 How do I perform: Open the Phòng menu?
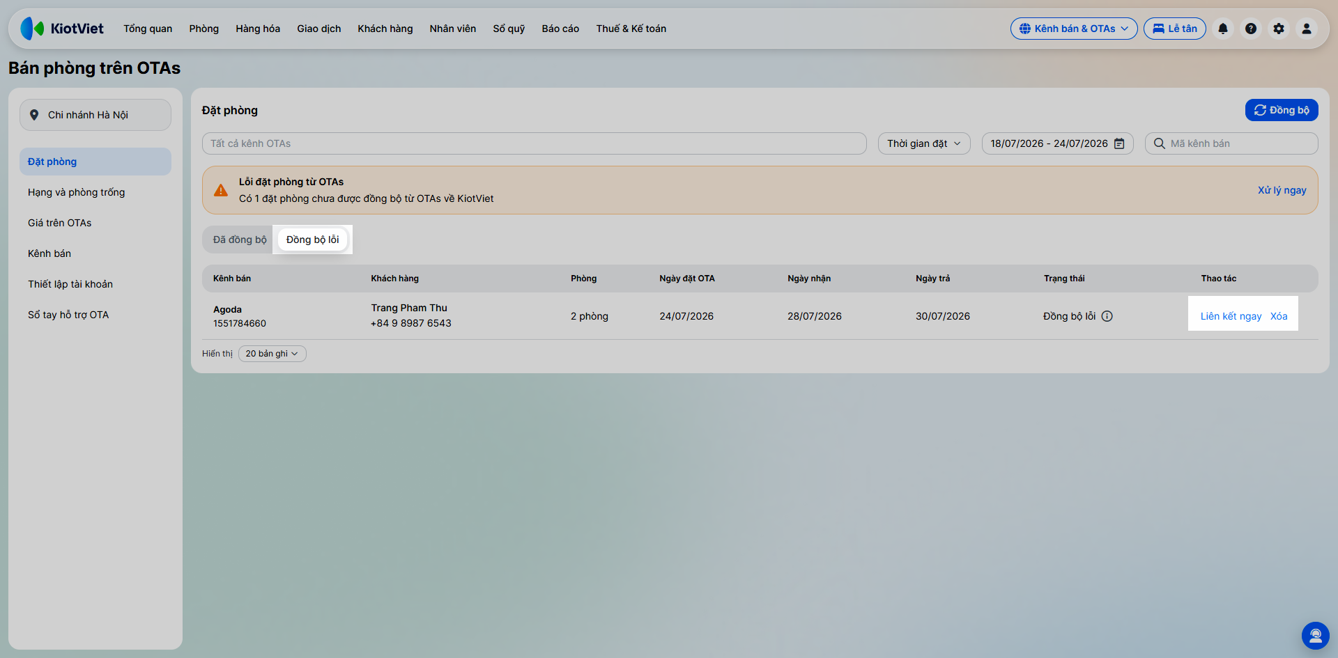click(204, 29)
